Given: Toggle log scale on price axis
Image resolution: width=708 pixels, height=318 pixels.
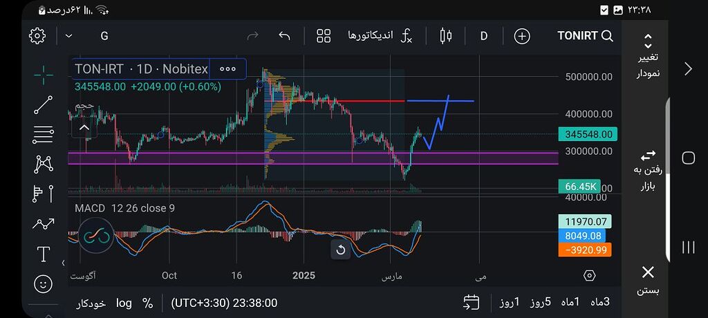Looking at the screenshot, I should click(124, 303).
